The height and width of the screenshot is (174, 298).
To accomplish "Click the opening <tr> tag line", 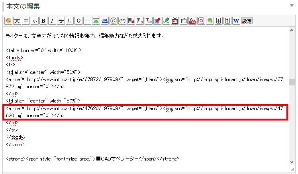I will [10, 65].
